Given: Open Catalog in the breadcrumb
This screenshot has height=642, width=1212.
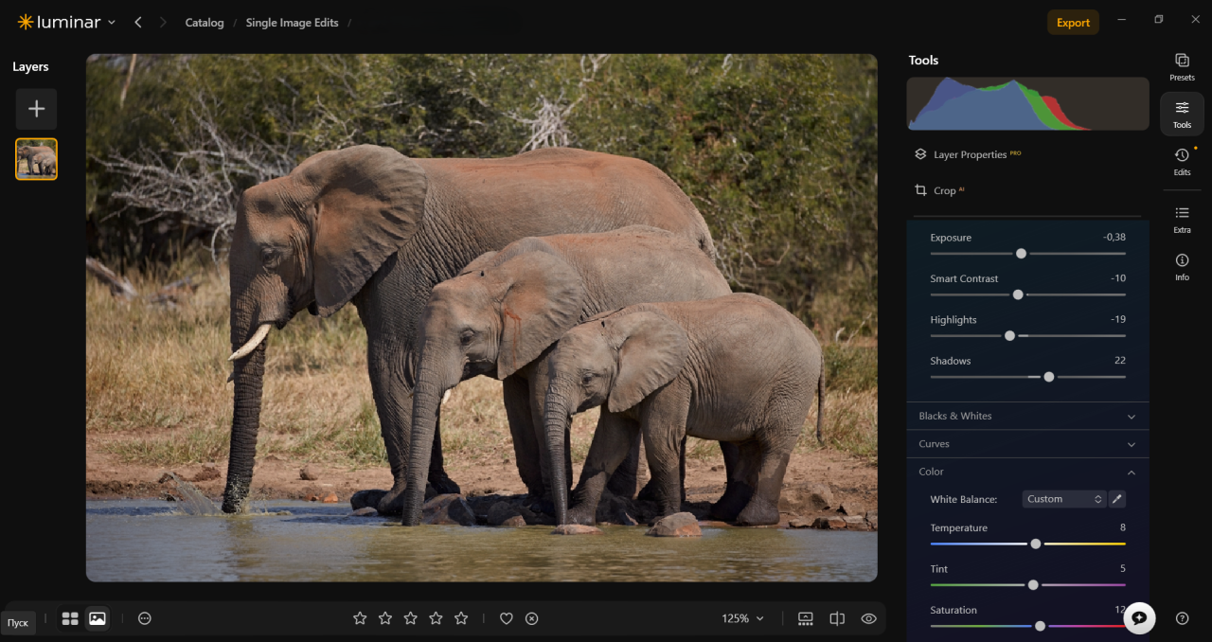Looking at the screenshot, I should point(205,23).
